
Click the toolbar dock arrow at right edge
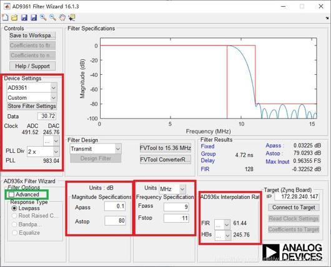(x=327, y=18)
